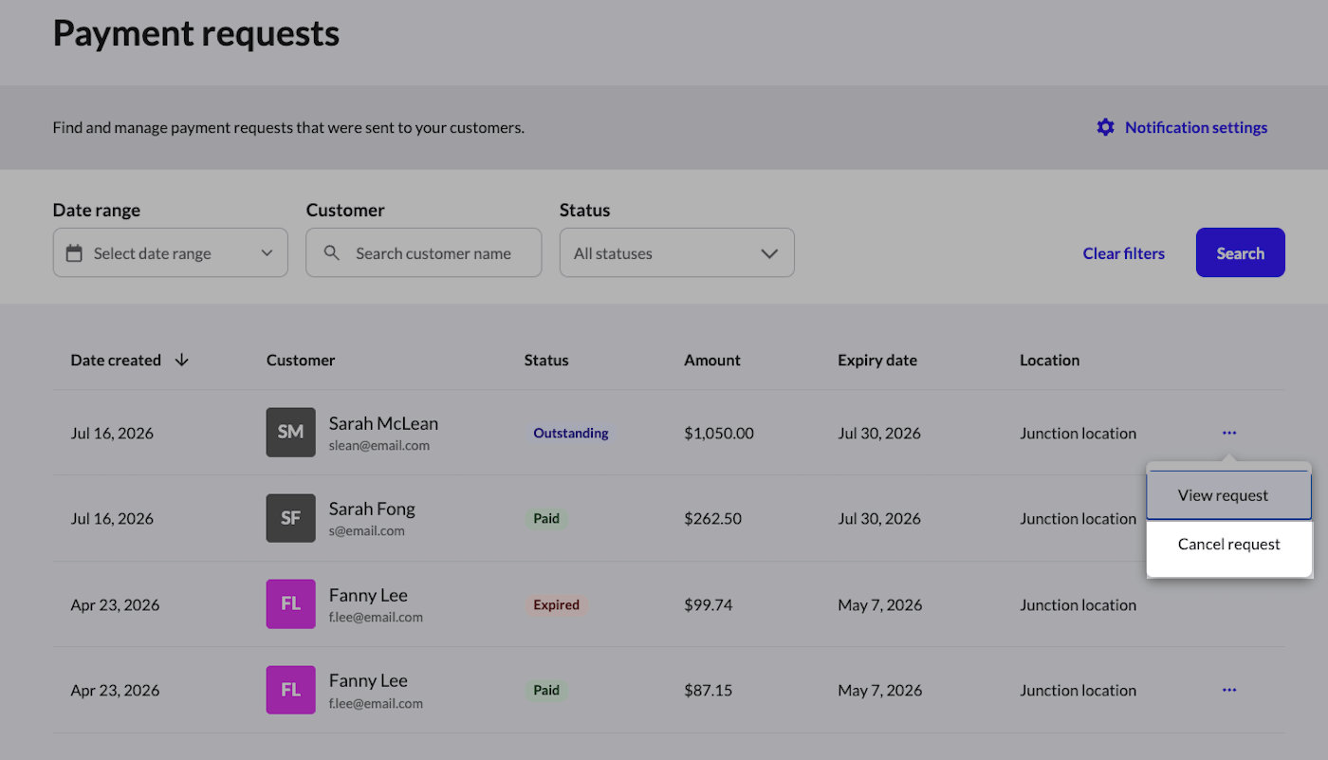This screenshot has width=1328, height=760.
Task: Click the chevron in the Date range field
Action: click(267, 253)
